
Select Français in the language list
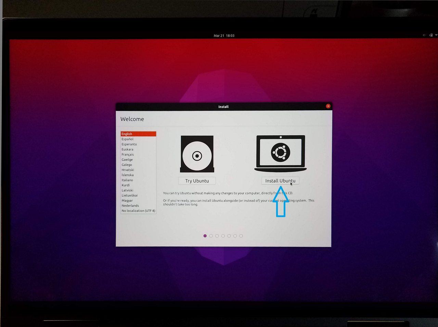point(138,154)
